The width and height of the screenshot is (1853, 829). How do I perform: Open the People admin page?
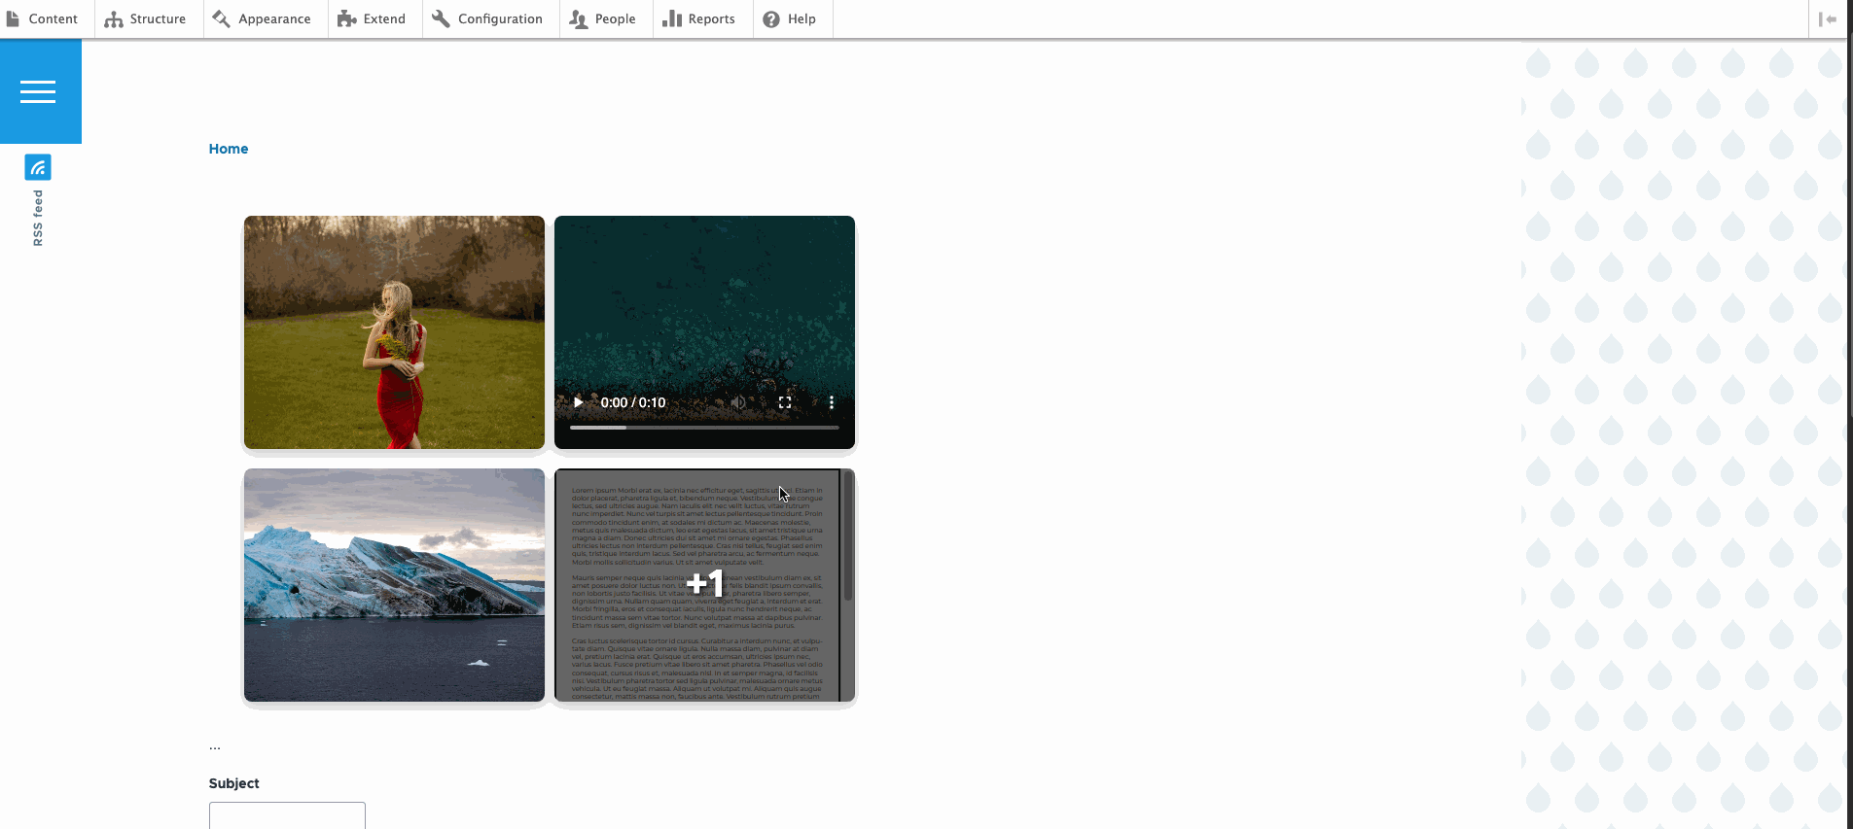click(x=603, y=19)
